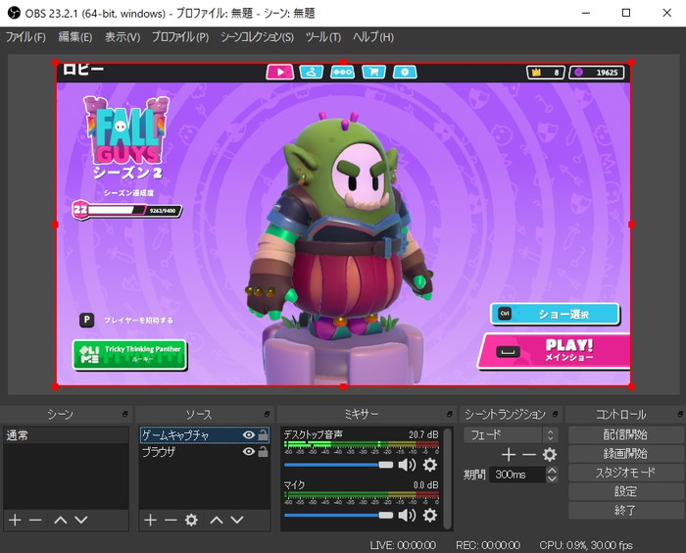Open the 編集(E) menu
Screen dimensions: 686x553
[75, 37]
